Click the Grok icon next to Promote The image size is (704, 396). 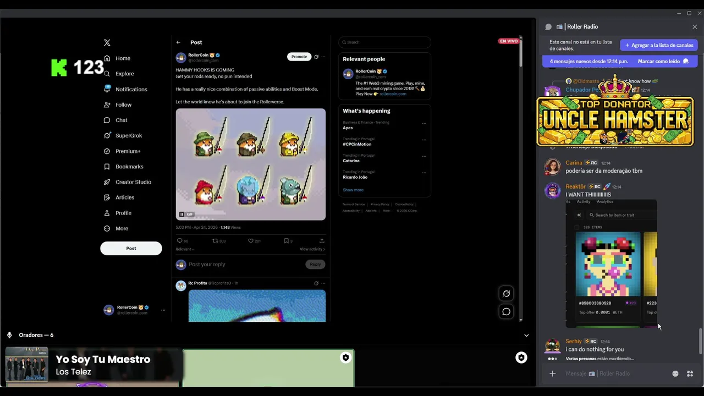(316, 57)
